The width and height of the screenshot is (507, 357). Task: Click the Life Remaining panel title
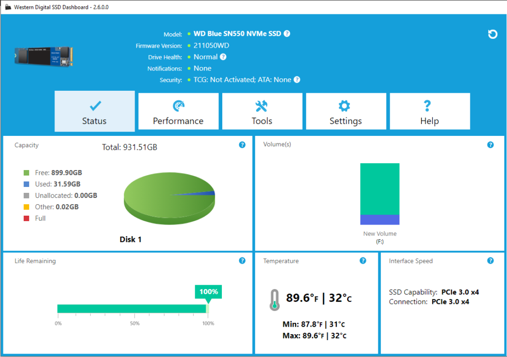(35, 261)
